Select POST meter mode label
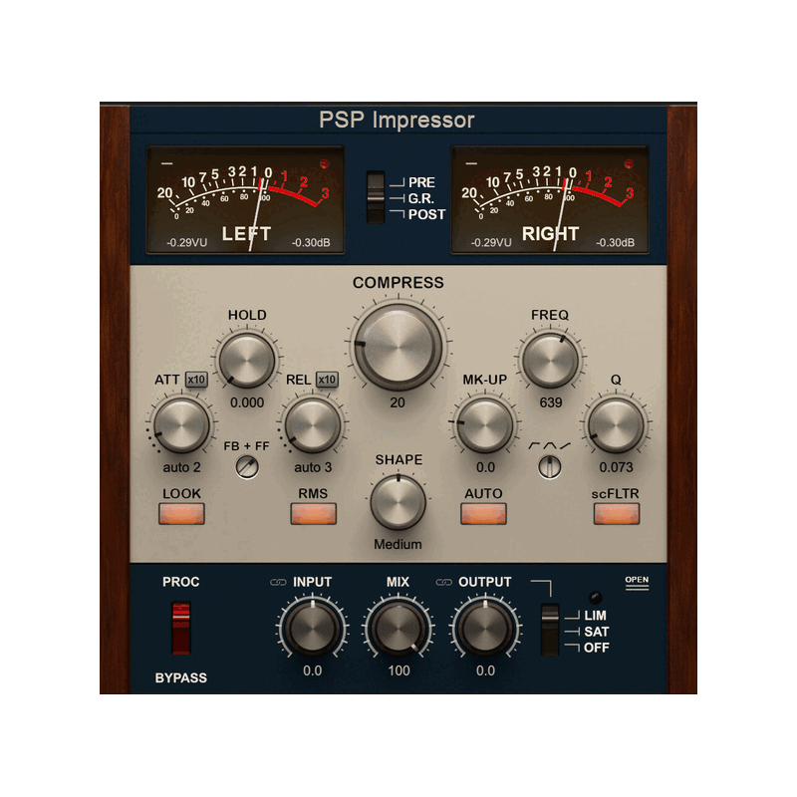The width and height of the screenshot is (797, 797). (x=426, y=214)
